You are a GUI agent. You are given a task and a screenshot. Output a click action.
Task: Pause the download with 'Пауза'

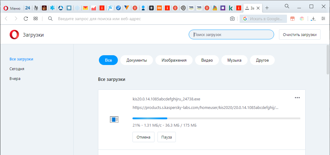[x=167, y=137]
